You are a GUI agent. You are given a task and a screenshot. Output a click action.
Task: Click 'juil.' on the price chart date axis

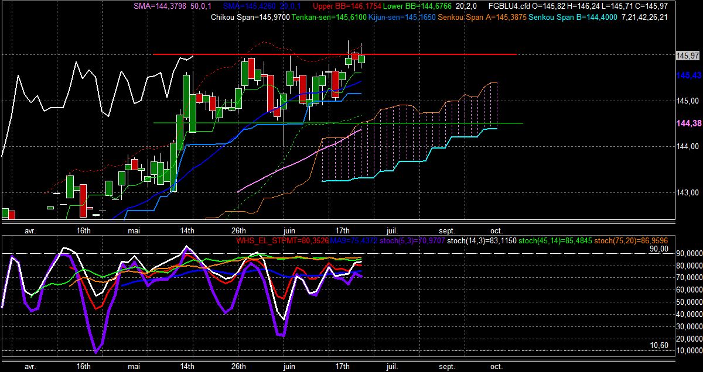pos(393,230)
